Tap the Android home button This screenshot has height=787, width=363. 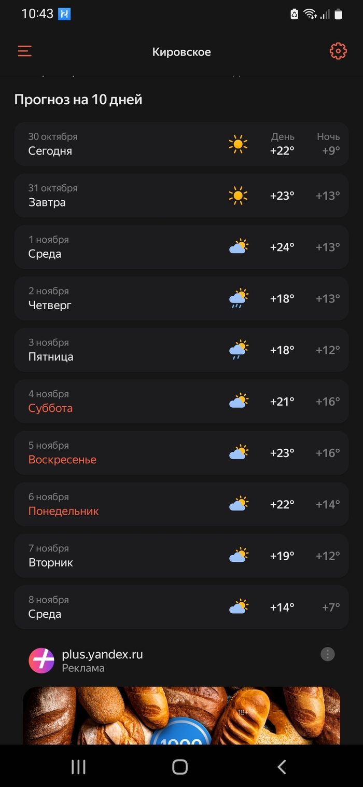pos(180,767)
